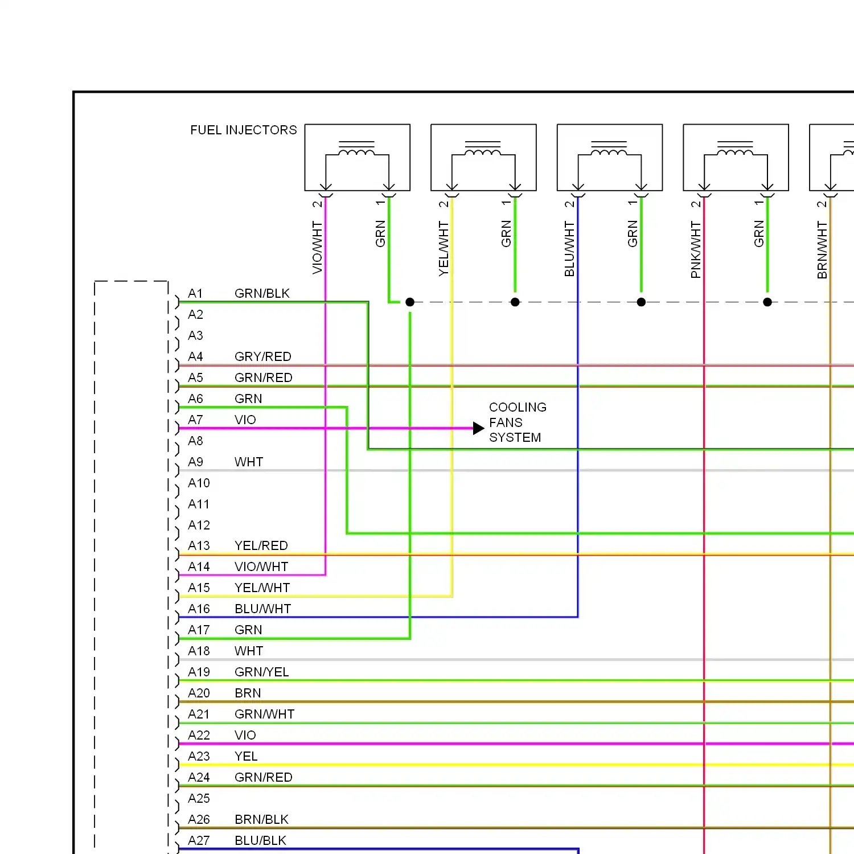Select connector pin label A17

(x=199, y=630)
